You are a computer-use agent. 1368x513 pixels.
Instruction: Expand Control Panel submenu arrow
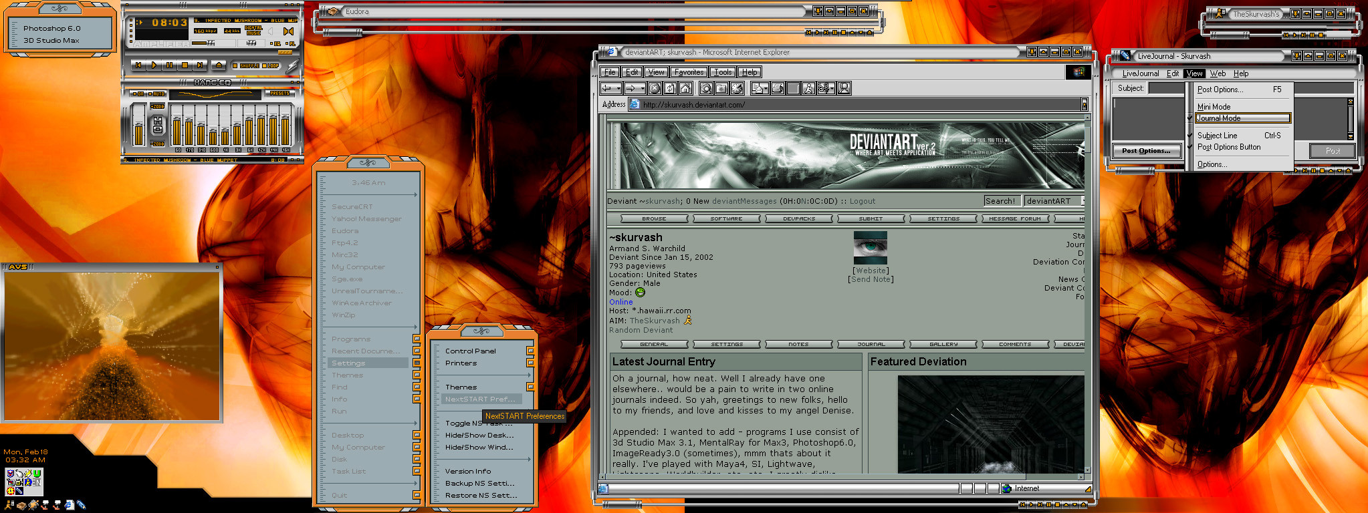530,351
